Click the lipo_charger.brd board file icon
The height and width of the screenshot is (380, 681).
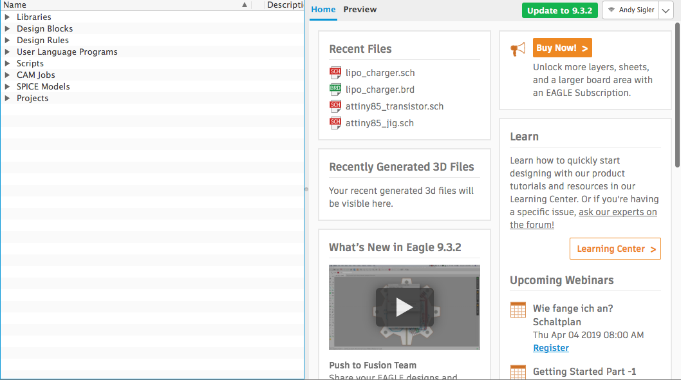pos(335,90)
